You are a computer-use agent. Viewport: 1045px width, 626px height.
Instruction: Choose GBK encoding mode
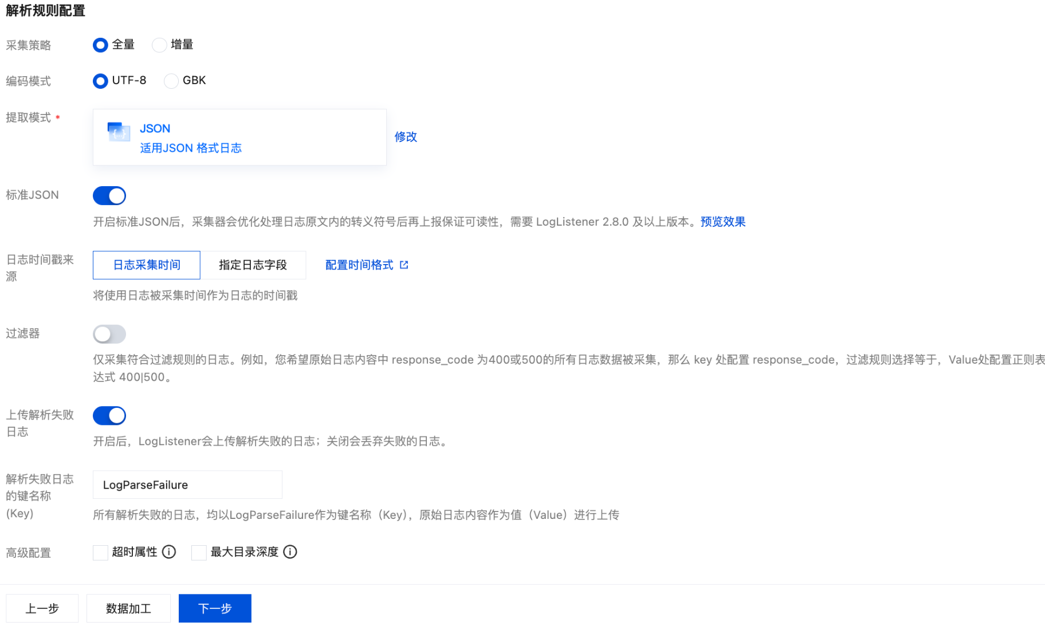(171, 81)
